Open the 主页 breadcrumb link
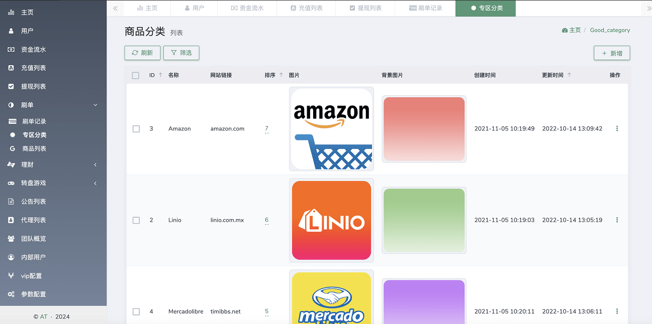Viewport: 652px width, 324px height. pyautogui.click(x=575, y=30)
